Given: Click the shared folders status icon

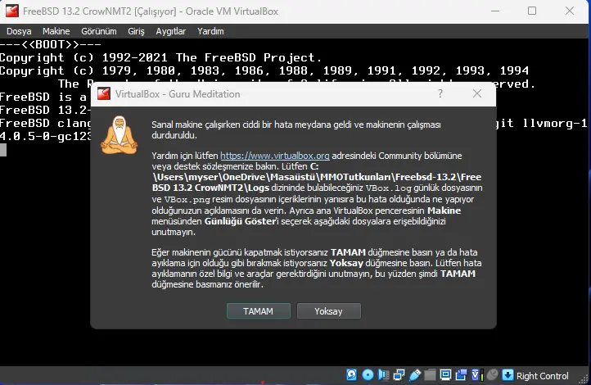Looking at the screenshot, I should point(430,375).
